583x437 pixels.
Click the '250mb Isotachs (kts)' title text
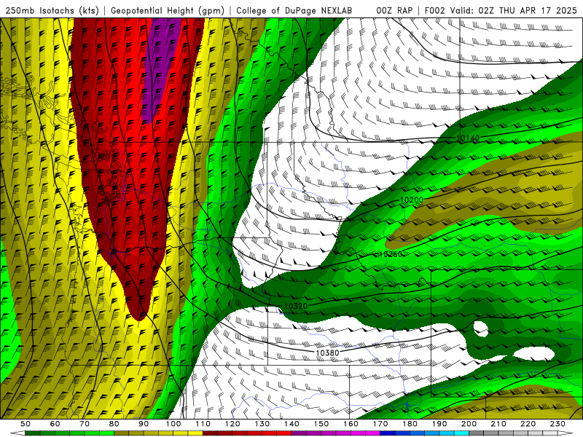(52, 10)
